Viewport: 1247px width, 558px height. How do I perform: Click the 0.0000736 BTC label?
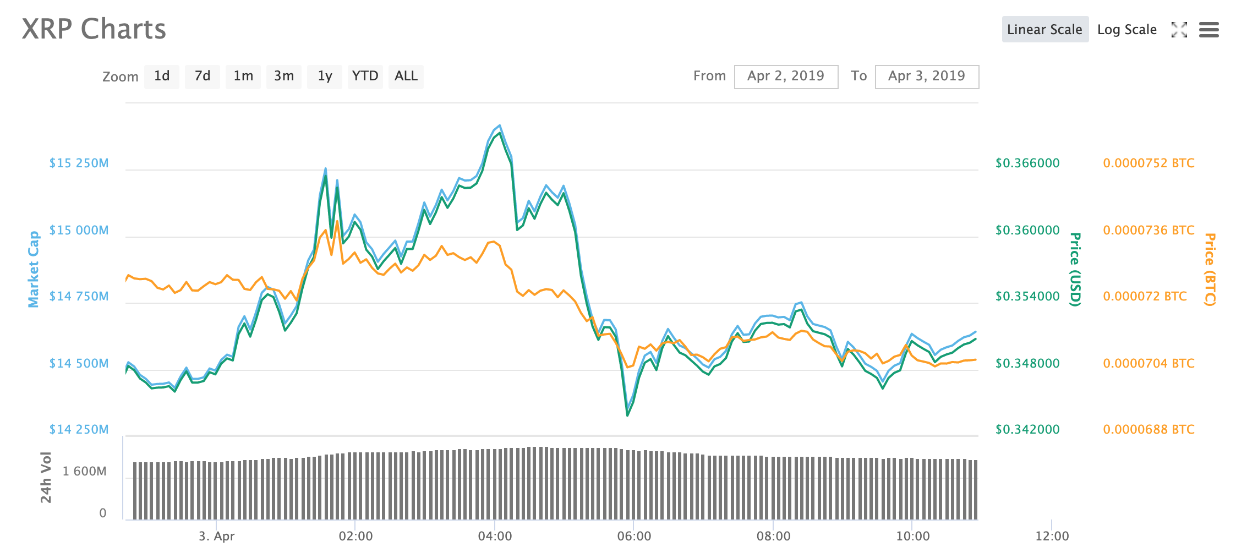[1148, 230]
